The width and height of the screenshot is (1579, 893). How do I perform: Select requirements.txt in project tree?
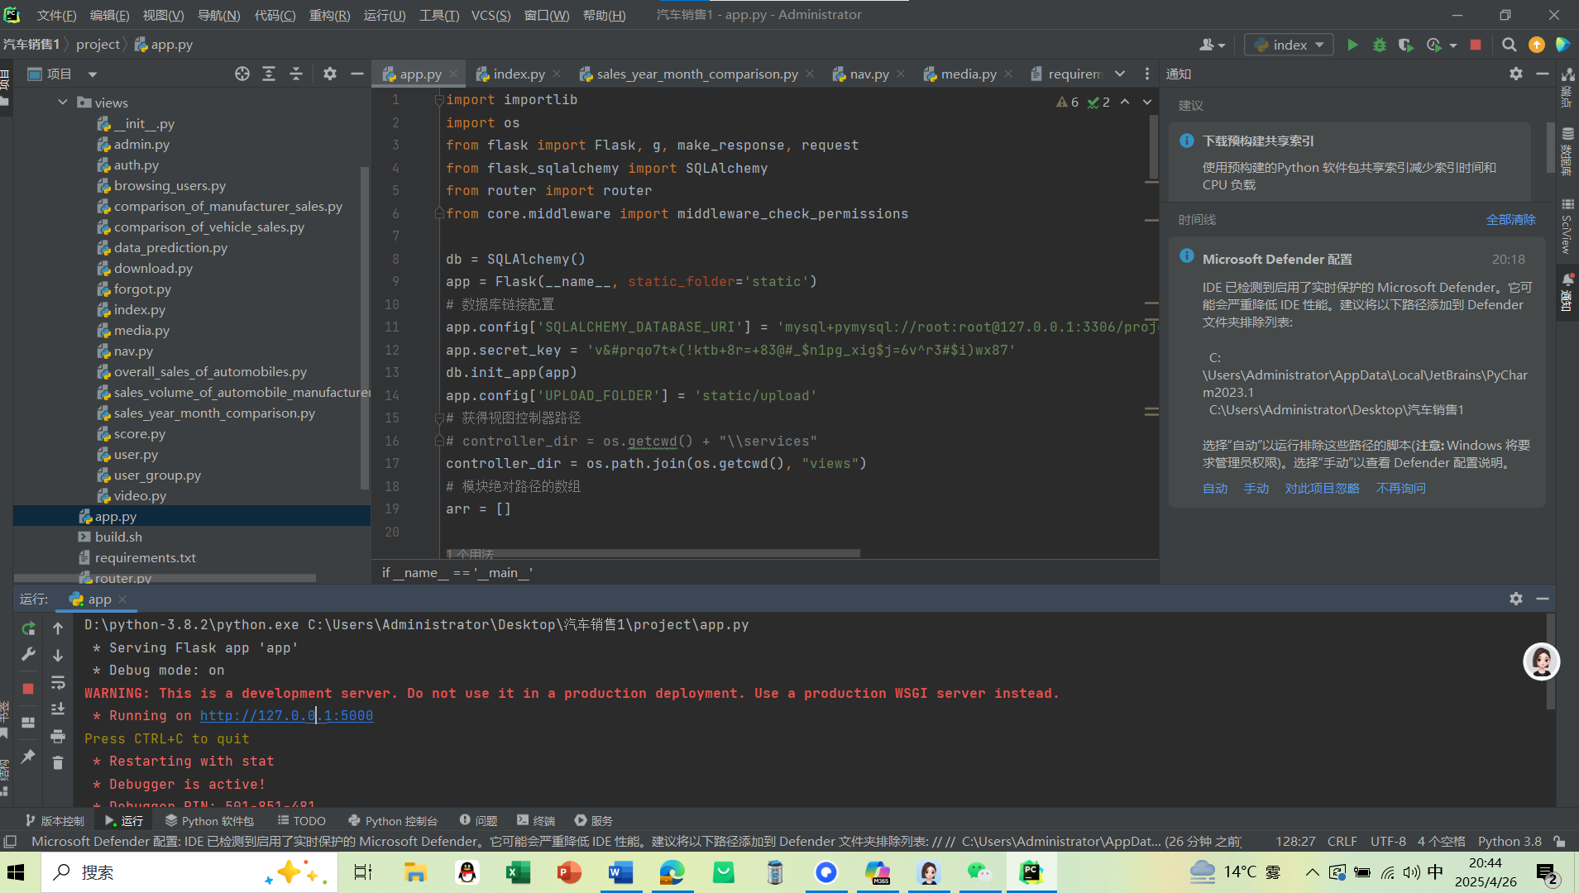[x=145, y=557]
